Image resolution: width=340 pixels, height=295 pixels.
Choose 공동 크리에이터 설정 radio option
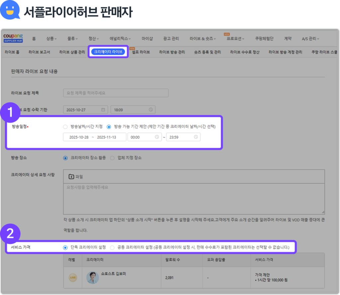coord(112,247)
